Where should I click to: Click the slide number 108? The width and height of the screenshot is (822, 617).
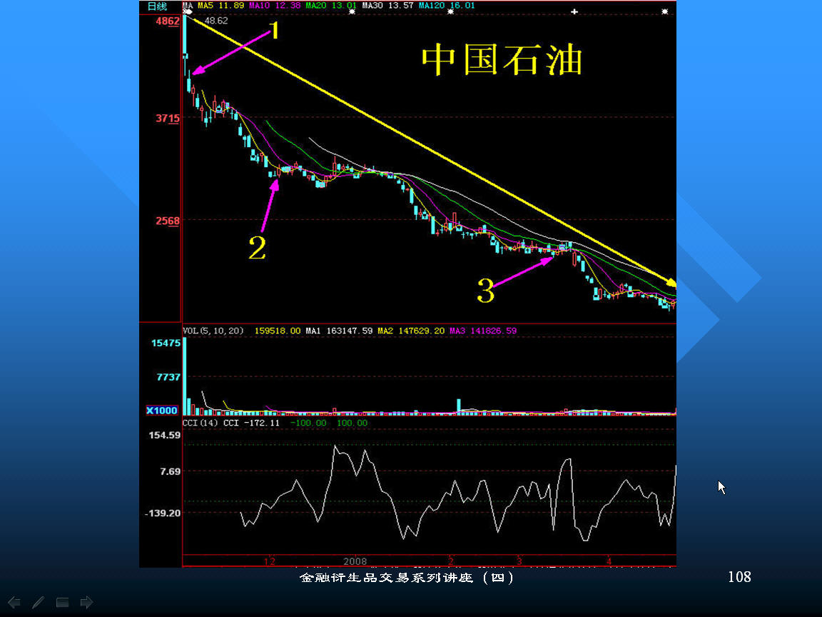pos(739,577)
